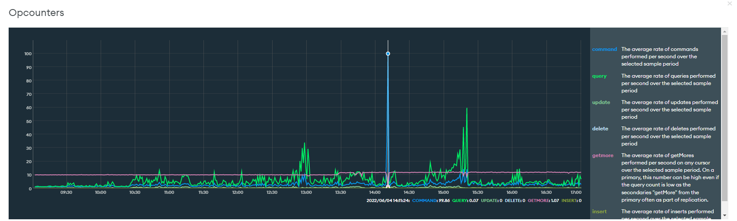Hide the update series via legend
This screenshot has height=221, width=737.
pos(601,102)
